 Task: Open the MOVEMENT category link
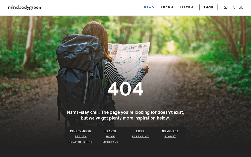tap(170, 131)
